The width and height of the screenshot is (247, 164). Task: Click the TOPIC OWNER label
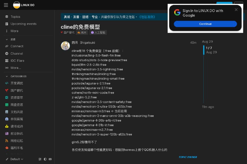coord(188,157)
